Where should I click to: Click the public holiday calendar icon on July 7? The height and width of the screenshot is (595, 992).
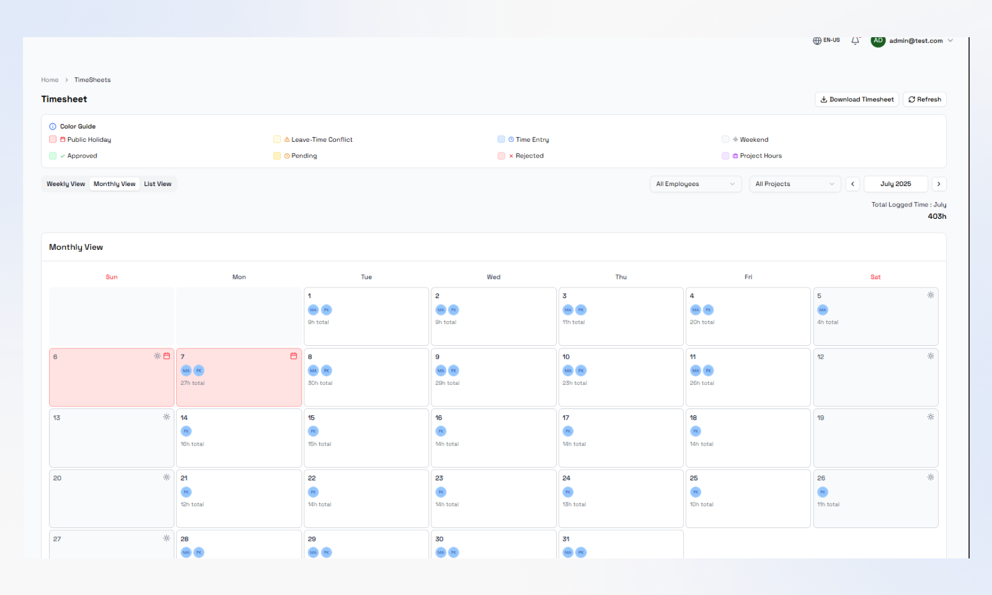[293, 356]
